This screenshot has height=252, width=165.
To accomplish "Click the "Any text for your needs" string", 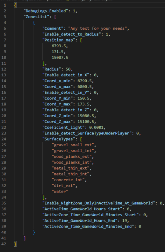I will coord(98,28).
